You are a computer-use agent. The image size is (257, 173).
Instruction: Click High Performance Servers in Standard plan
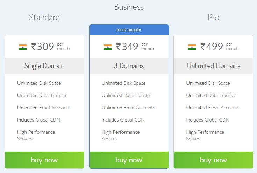pyautogui.click(x=36, y=136)
